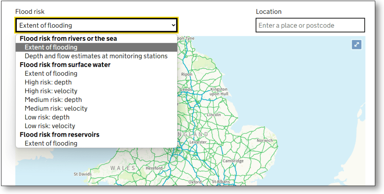384x194 pixels.
Task: Click the Leicester map label
Action: point(198,142)
